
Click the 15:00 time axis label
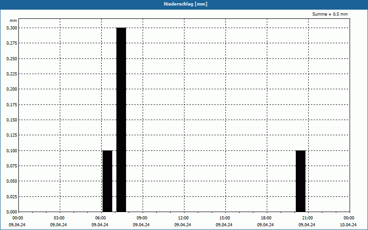pyautogui.click(x=225, y=218)
